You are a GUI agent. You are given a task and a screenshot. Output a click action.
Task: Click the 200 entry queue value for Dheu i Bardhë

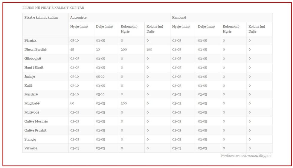pos(124,49)
